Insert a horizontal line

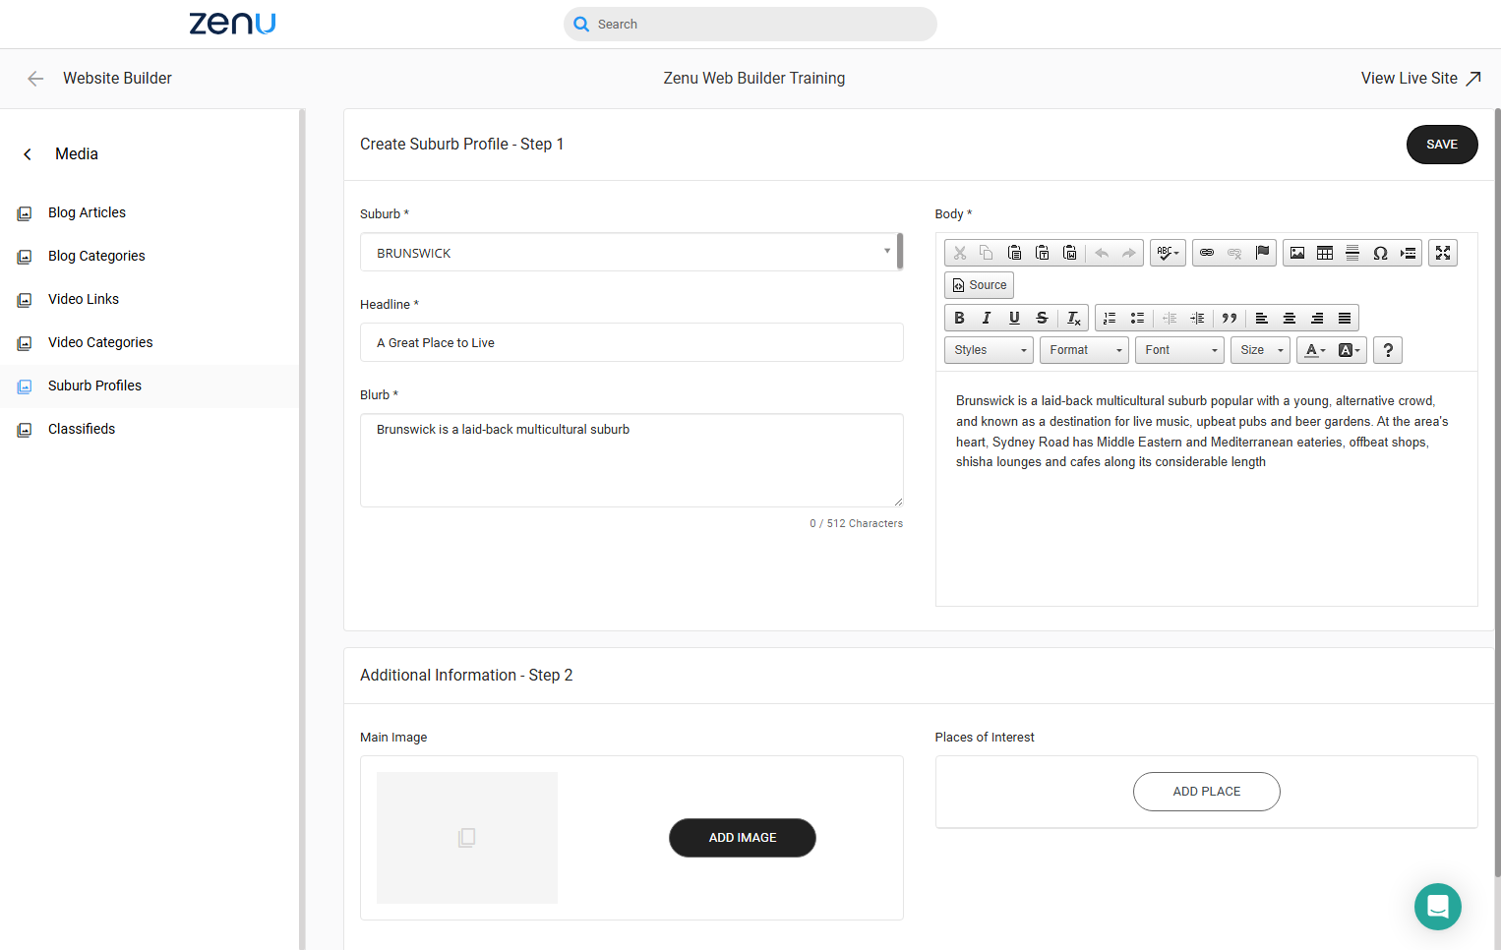pyautogui.click(x=1352, y=253)
